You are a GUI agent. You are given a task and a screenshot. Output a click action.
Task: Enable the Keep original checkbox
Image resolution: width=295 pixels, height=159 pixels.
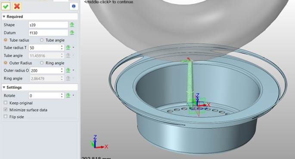tap(6, 103)
